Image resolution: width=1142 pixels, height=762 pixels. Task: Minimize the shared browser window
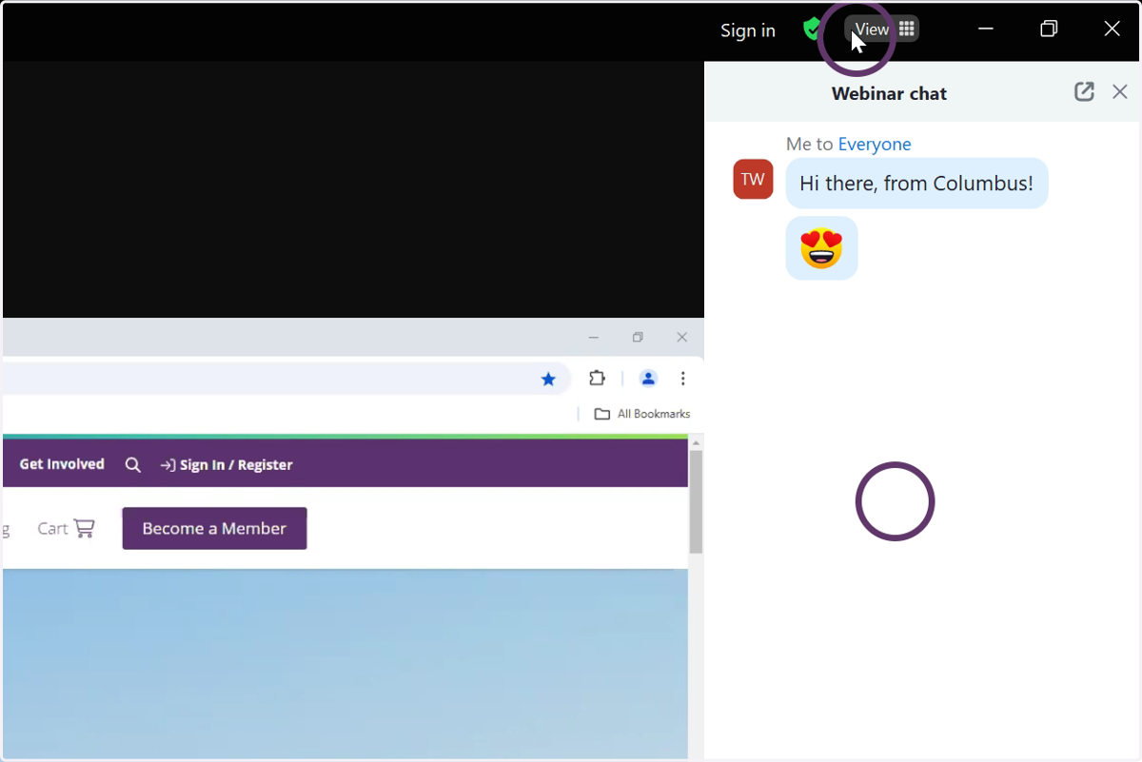(x=594, y=337)
